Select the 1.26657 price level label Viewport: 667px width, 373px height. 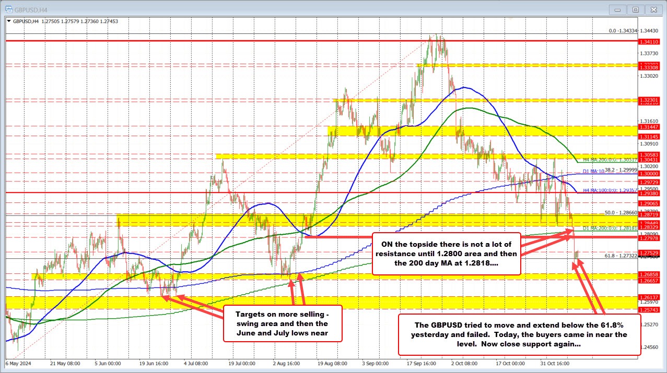[649, 280]
